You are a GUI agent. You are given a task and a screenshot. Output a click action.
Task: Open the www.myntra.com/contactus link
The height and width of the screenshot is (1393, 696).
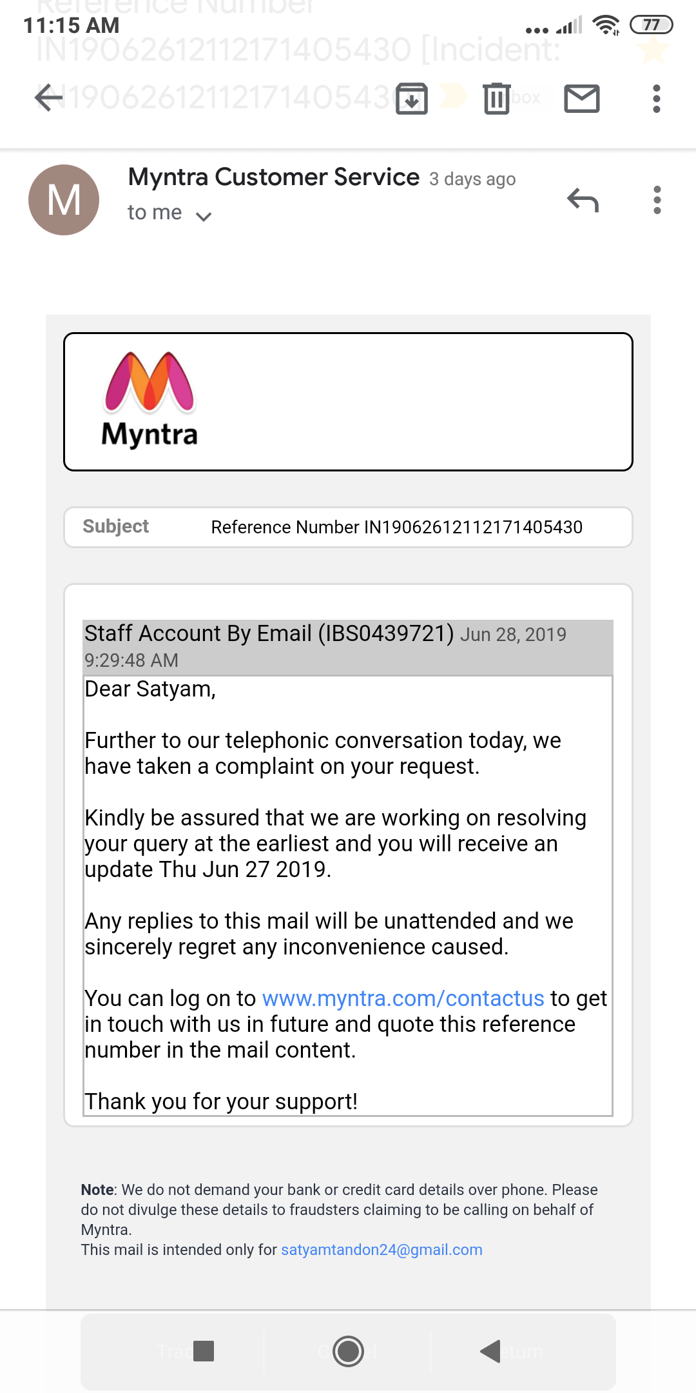coord(403,998)
